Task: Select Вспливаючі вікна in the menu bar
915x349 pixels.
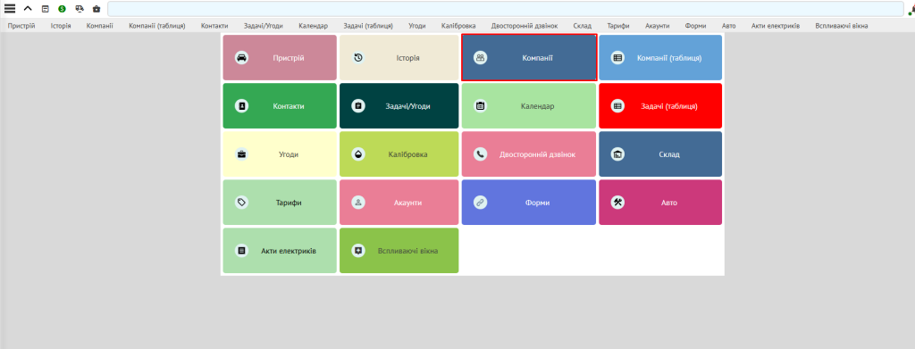Action: point(842,26)
